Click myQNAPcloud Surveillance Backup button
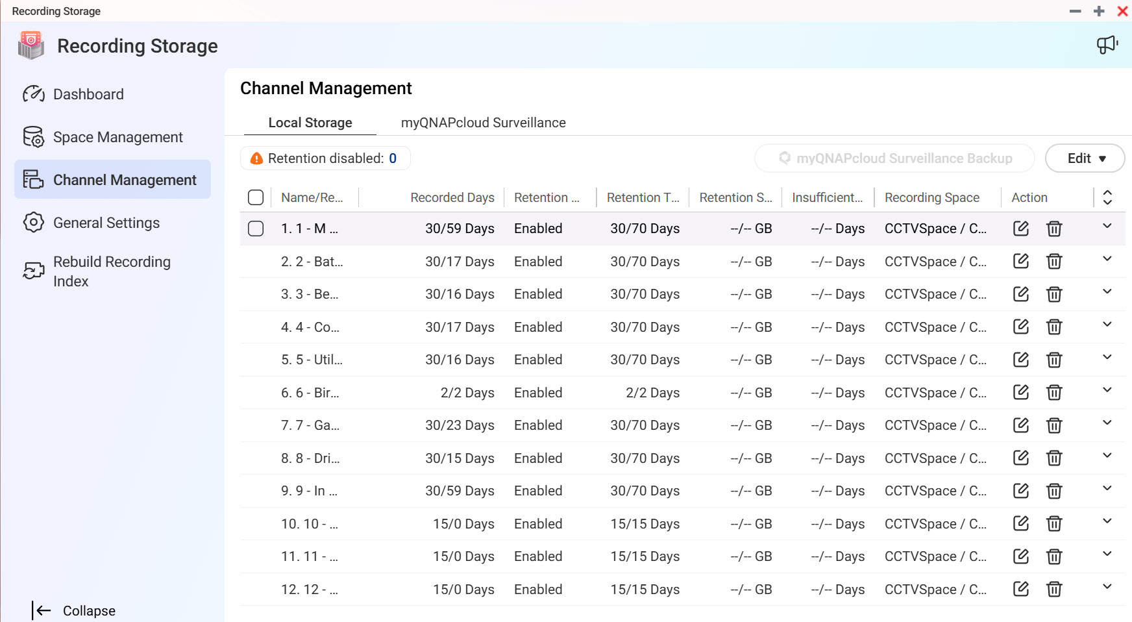The height and width of the screenshot is (622, 1132). (x=894, y=158)
